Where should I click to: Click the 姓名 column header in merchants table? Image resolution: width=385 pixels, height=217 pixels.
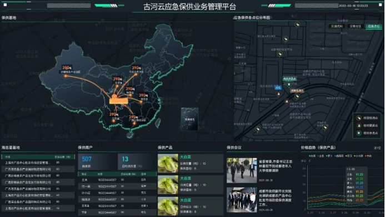(84, 174)
